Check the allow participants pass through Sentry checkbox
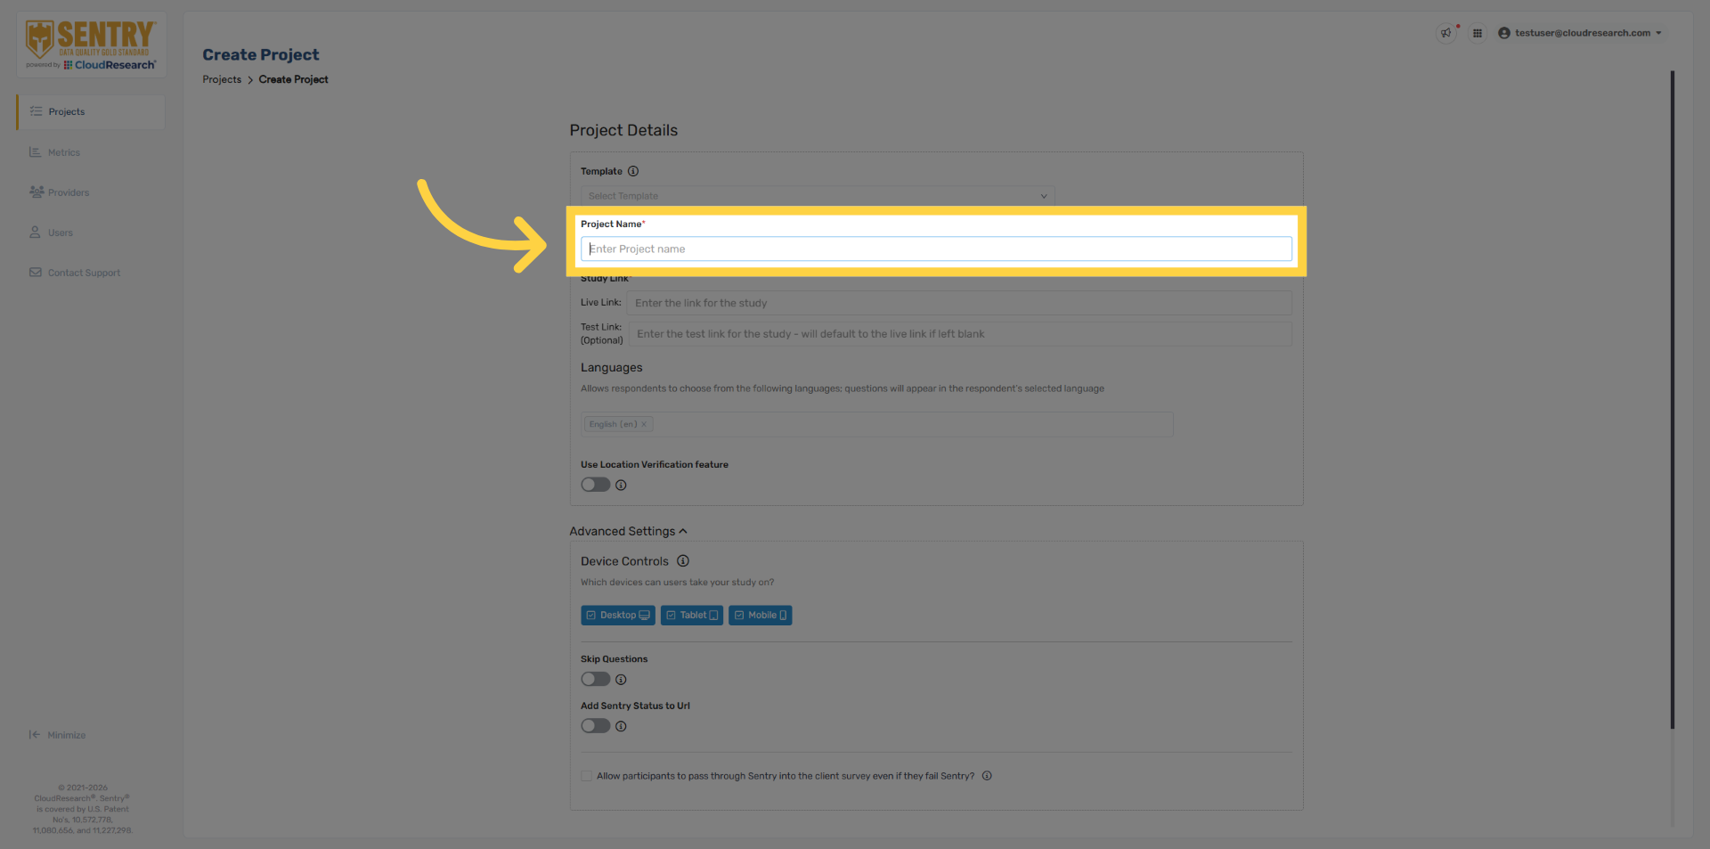1710x849 pixels. coord(586,775)
